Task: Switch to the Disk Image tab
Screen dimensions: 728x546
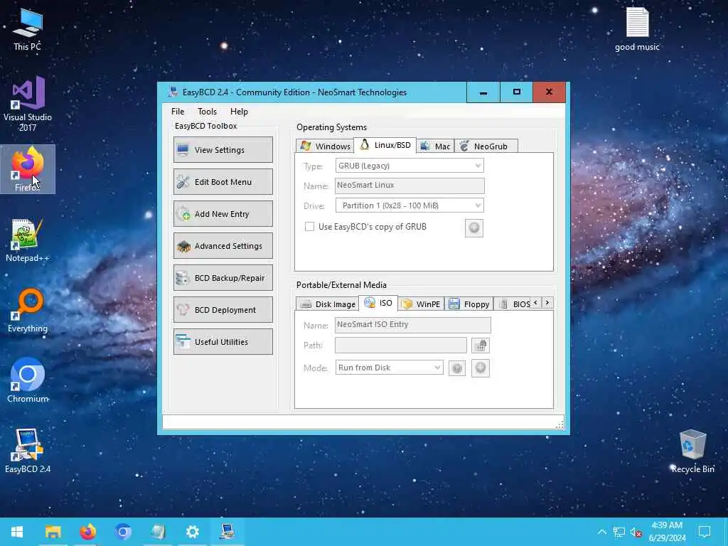Action: 327,304
